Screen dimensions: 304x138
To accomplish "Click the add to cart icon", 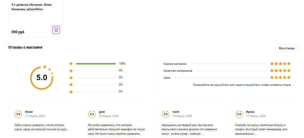I will click(x=56, y=30).
